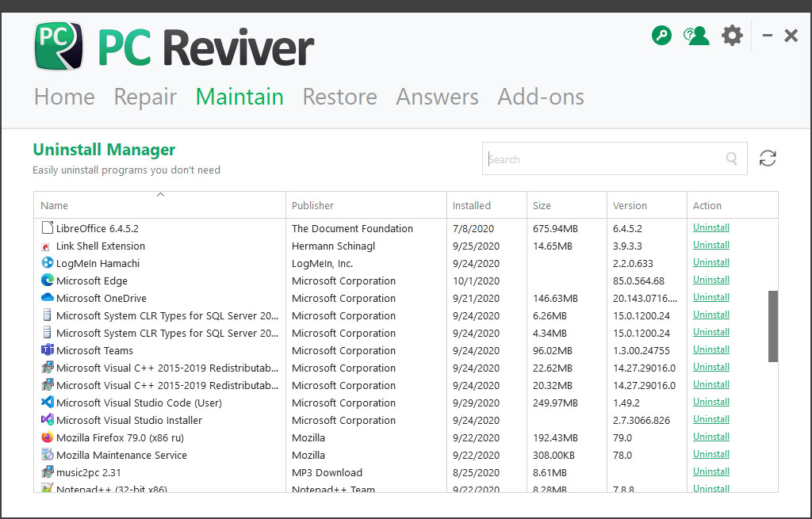Sort programs by the Name column header
The image size is (812, 519).
click(54, 204)
